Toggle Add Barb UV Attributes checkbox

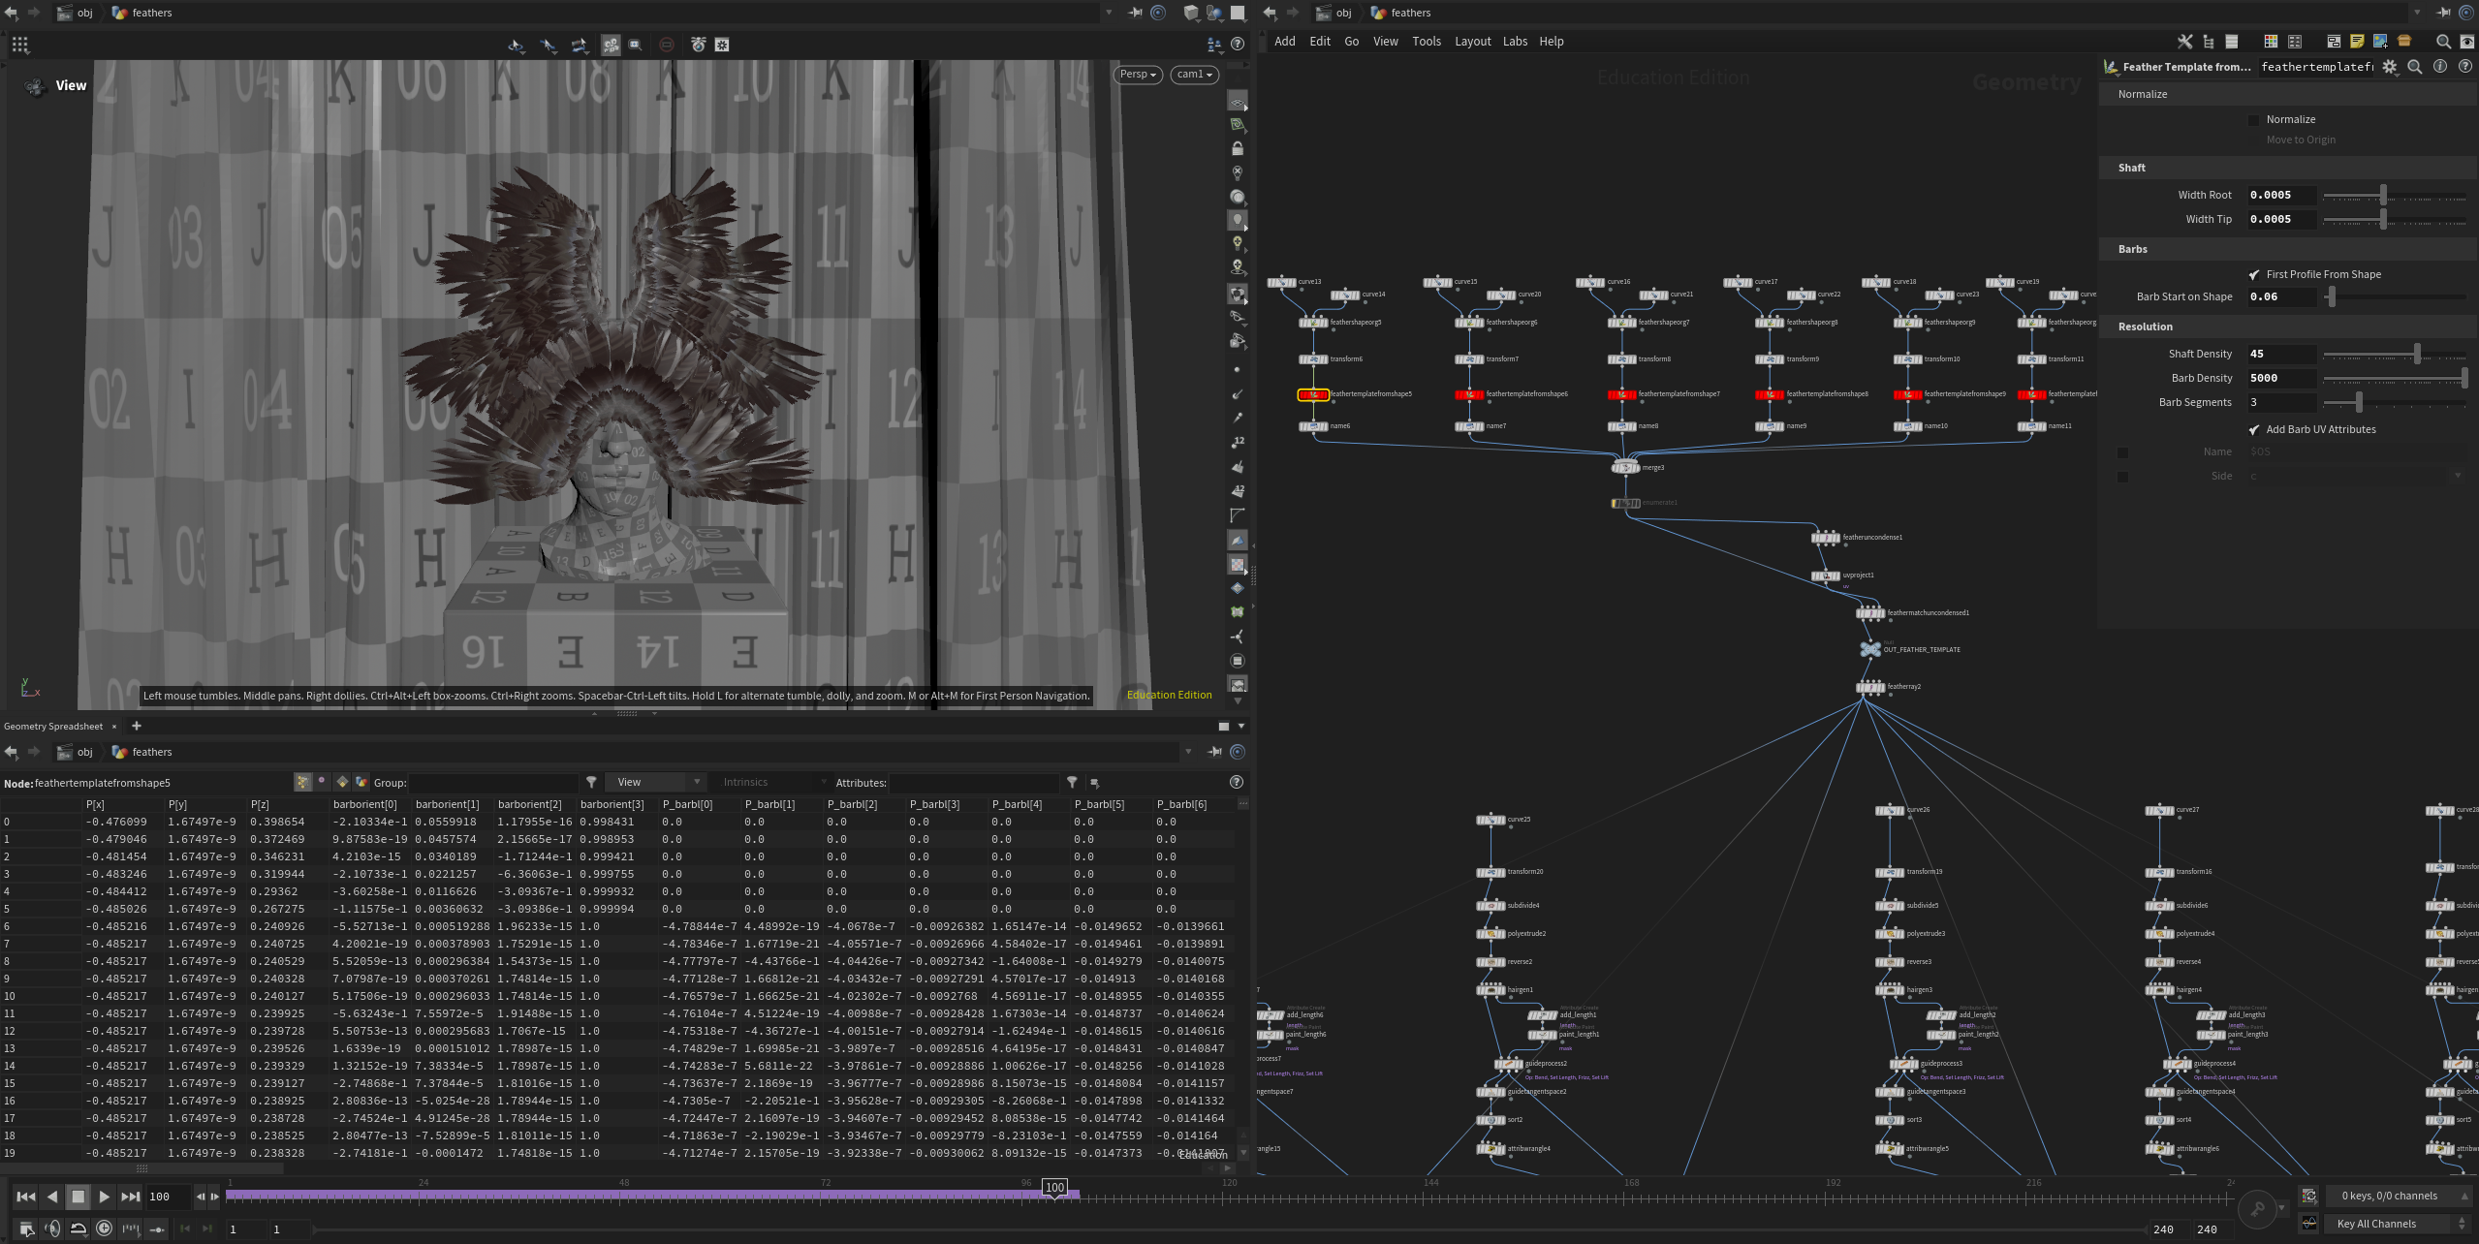2253,430
